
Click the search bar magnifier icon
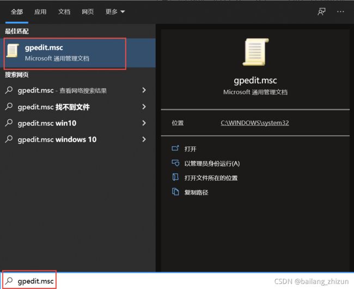tap(9, 281)
